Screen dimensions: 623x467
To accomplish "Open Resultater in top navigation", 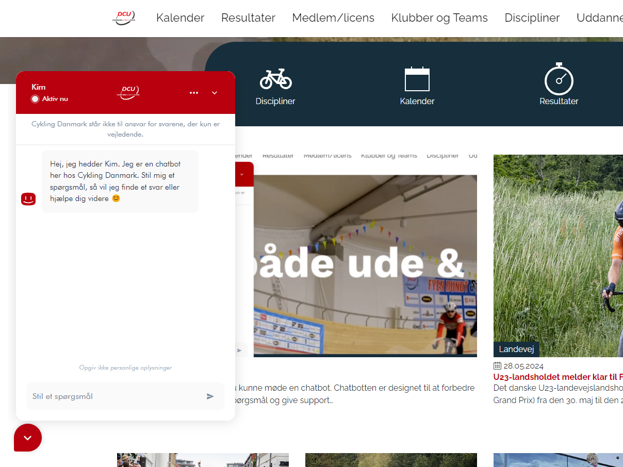I will (x=248, y=18).
